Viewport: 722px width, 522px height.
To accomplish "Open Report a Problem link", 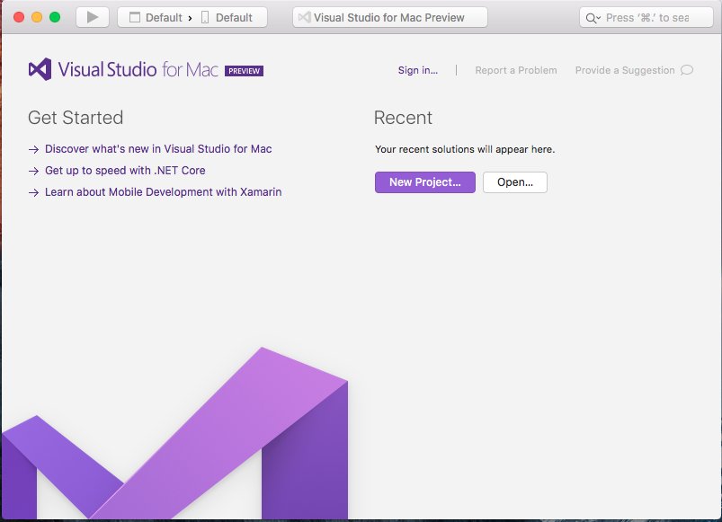I will point(516,70).
